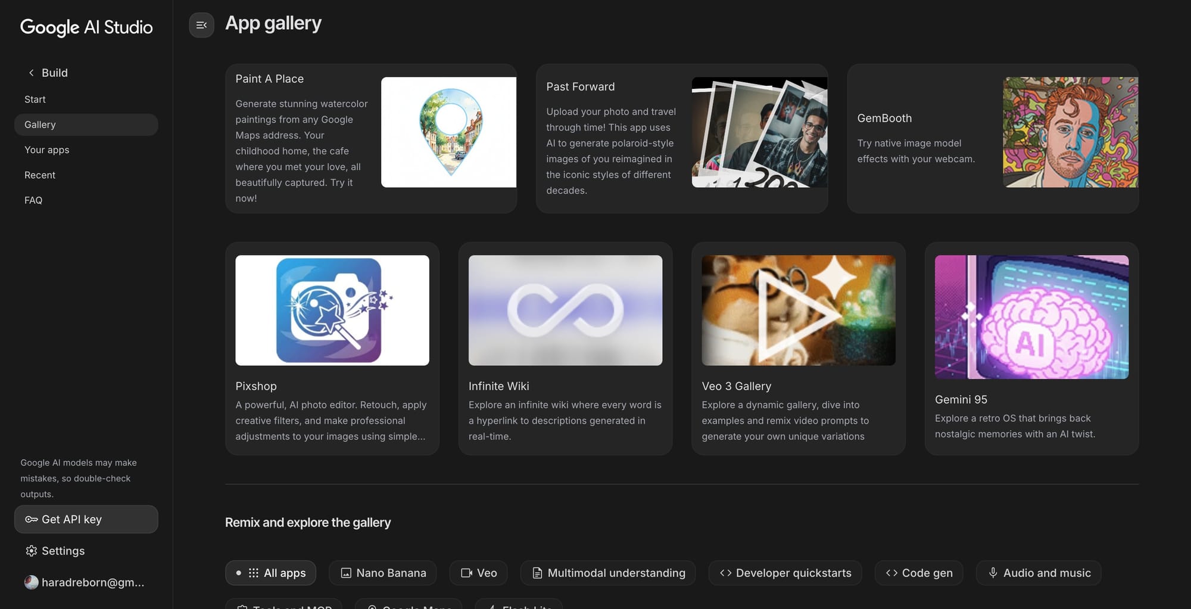Click the image icon on Nano Banana chip

346,573
